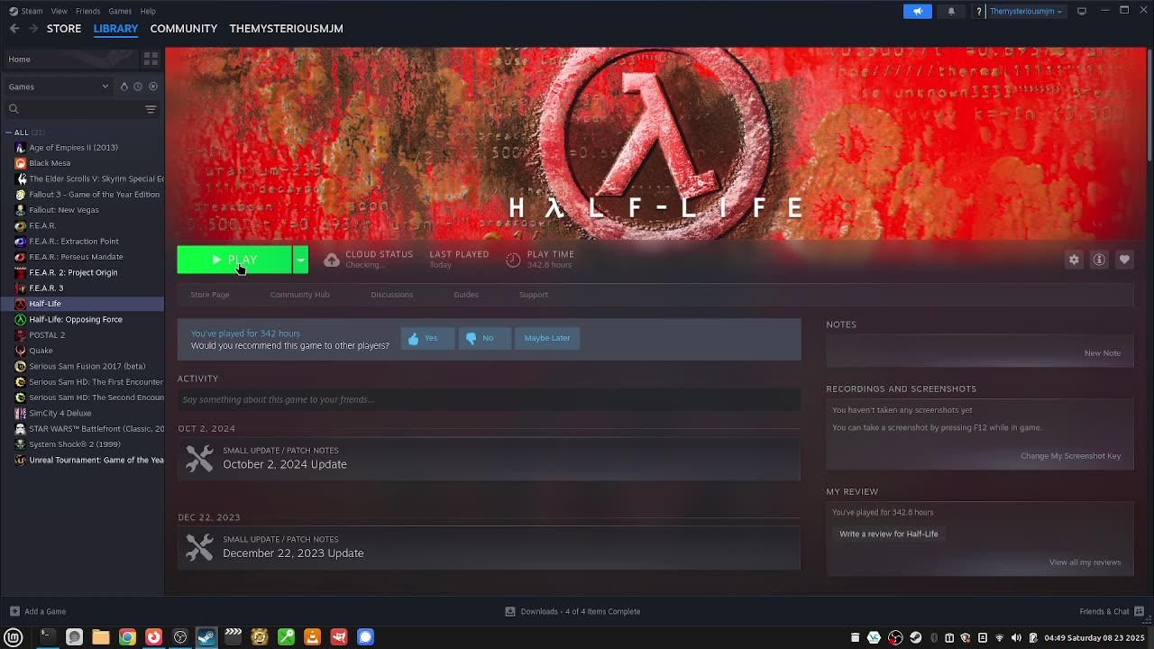Open the Help menu

tap(148, 11)
